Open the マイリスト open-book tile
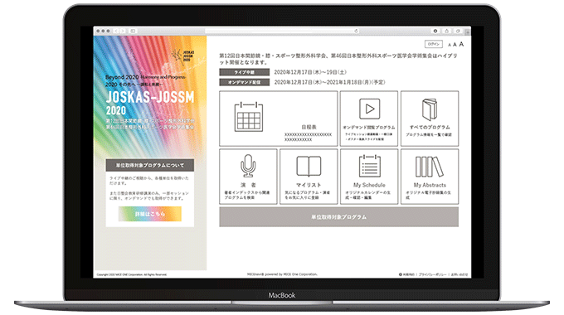Image resolution: width=564 pixels, height=315 pixels. 309,177
